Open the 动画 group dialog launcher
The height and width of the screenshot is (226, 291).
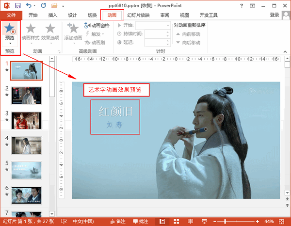point(59,52)
